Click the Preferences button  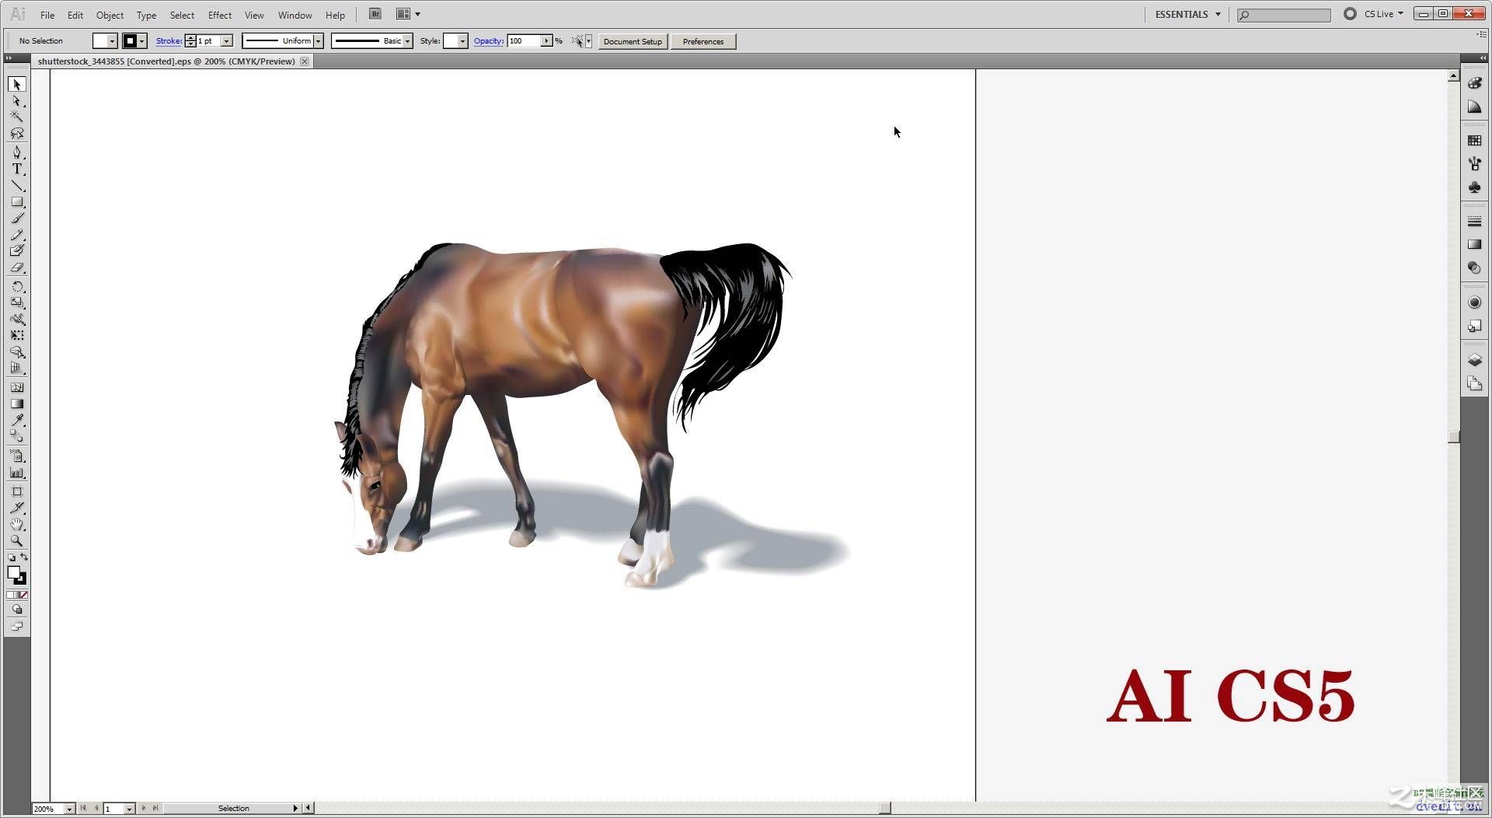tap(703, 41)
